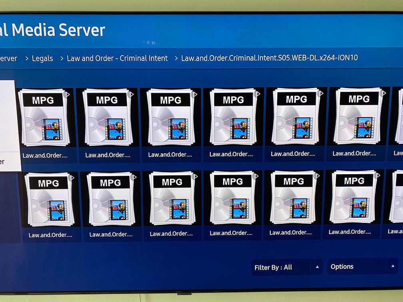Go to Law and Order - Criminal Intent breadcrumb
Image resolution: width=403 pixels, height=302 pixels.
pos(117,58)
